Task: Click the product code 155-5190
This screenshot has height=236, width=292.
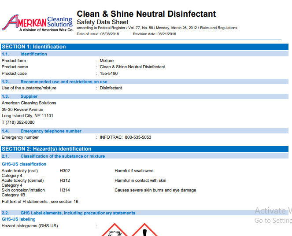Action: point(109,74)
